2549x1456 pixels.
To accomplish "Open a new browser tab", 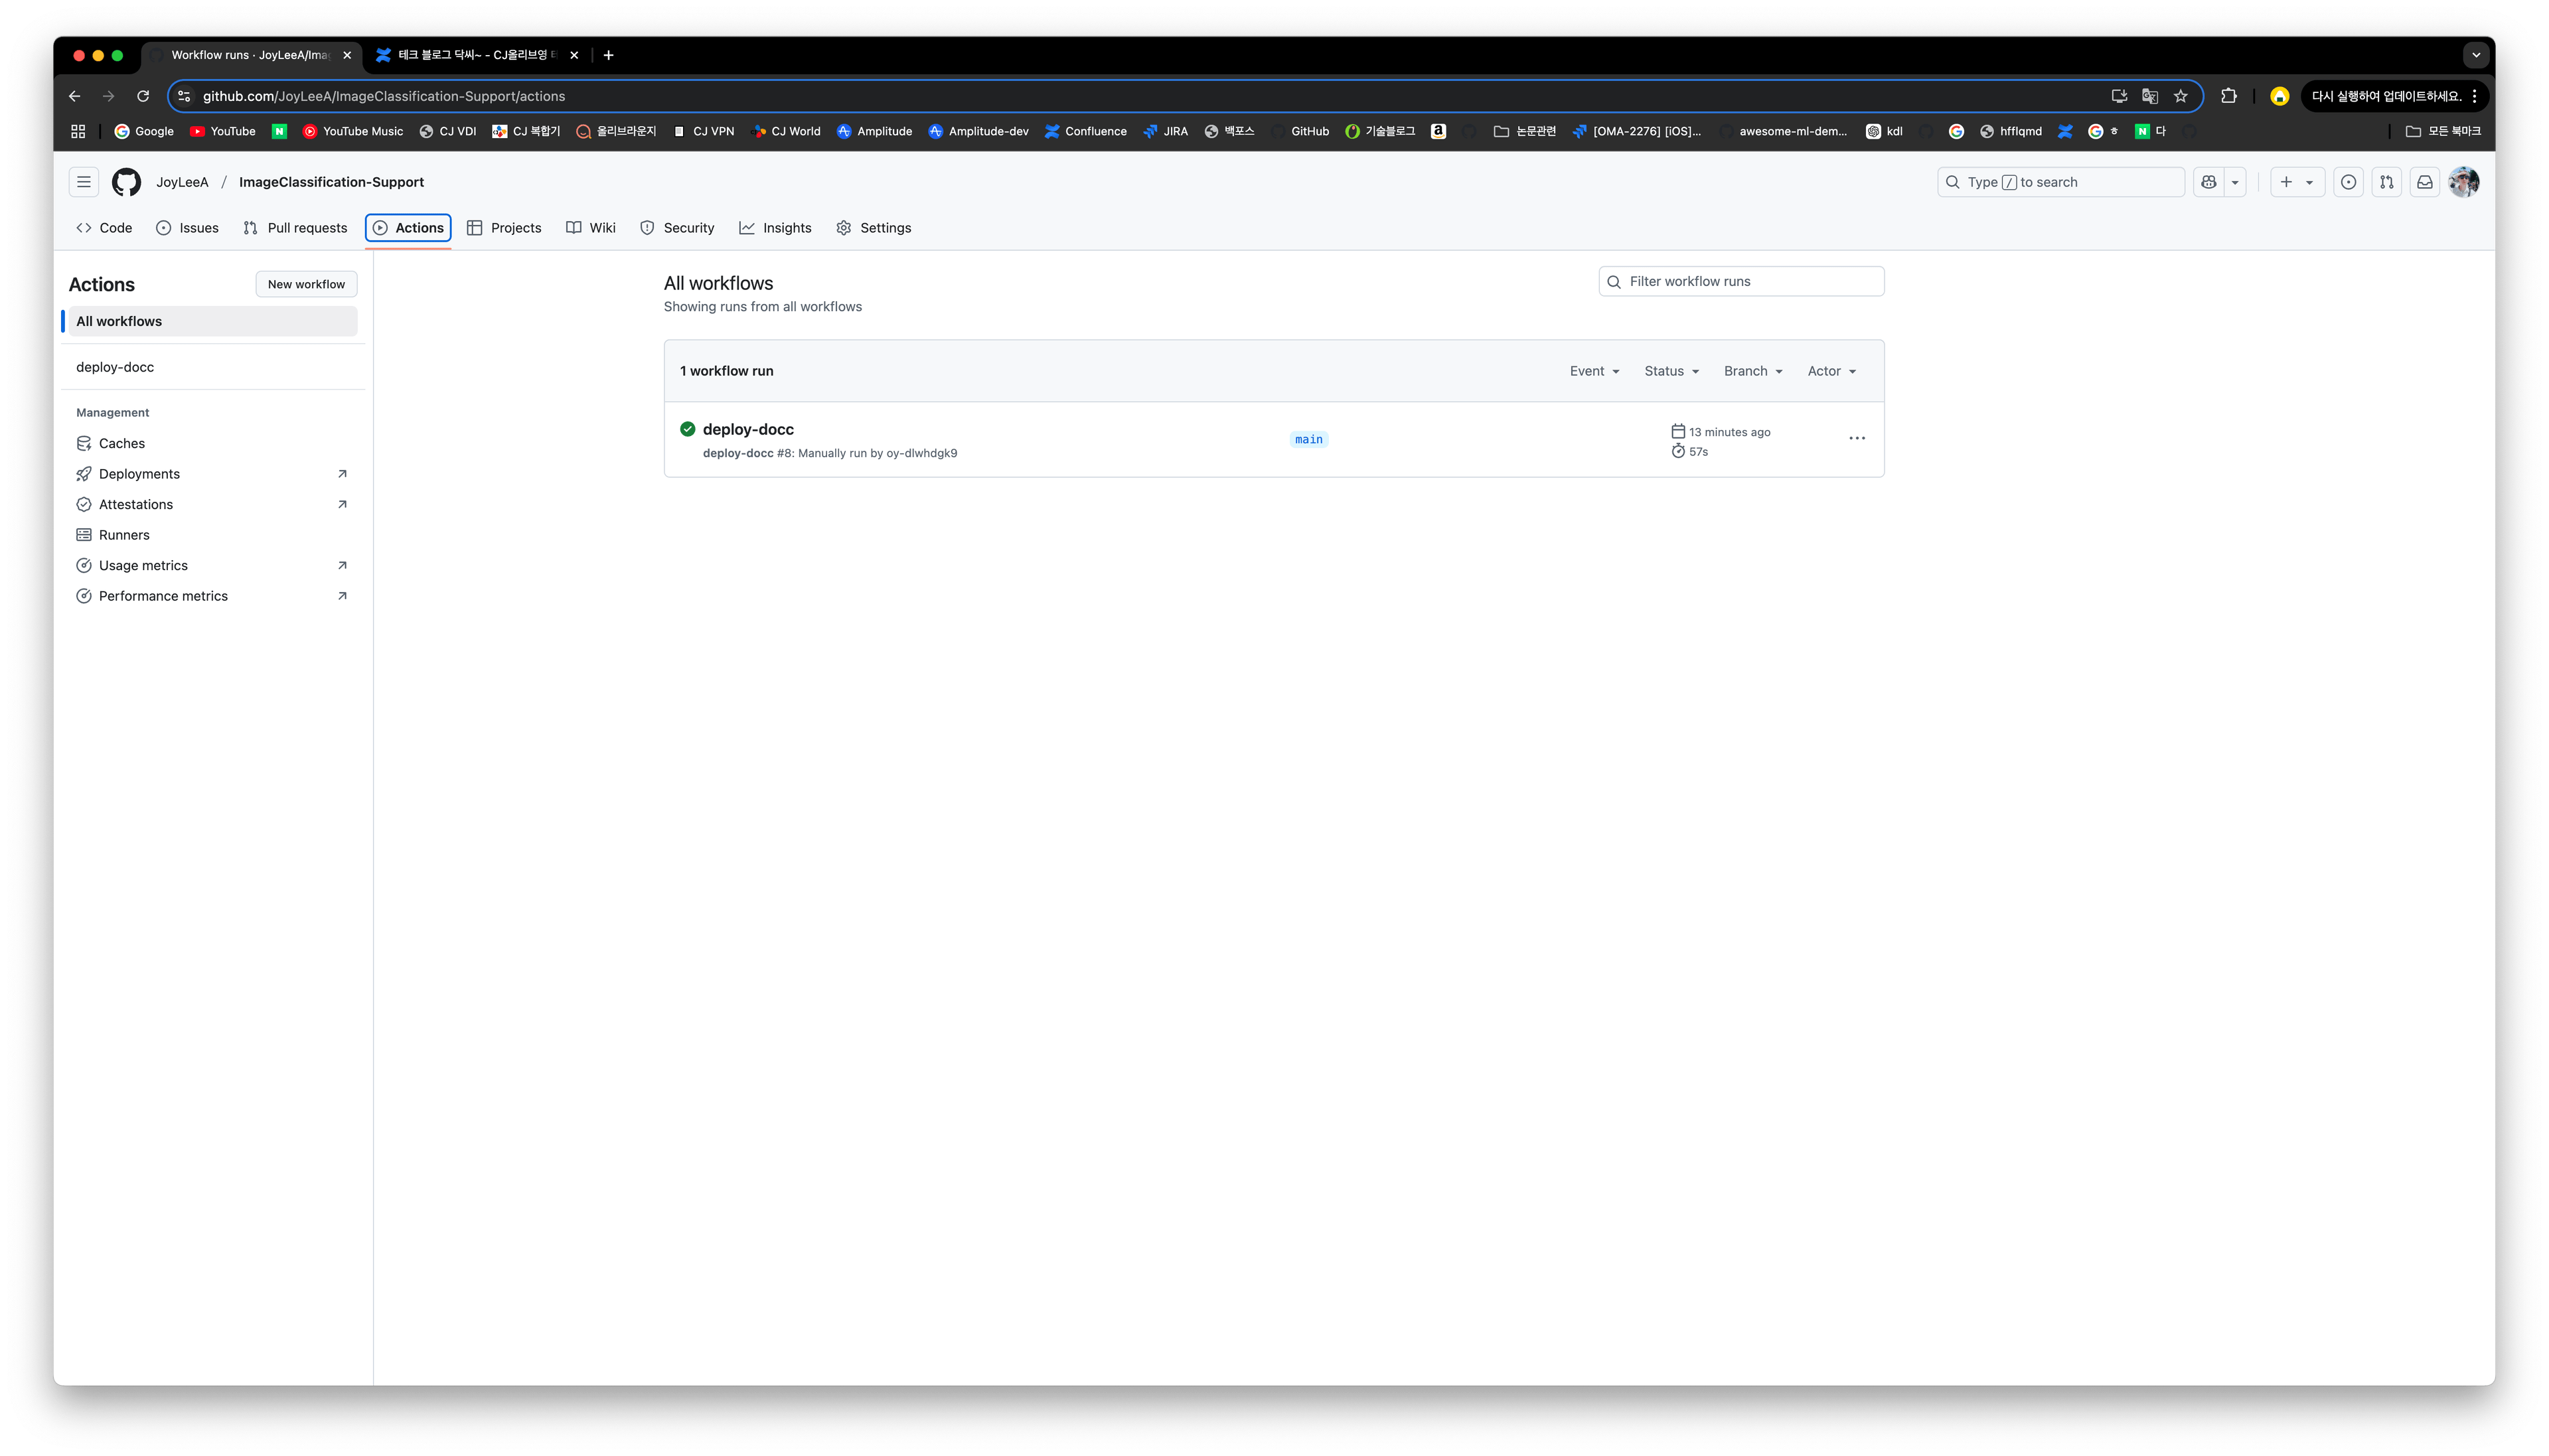I will coord(608,55).
